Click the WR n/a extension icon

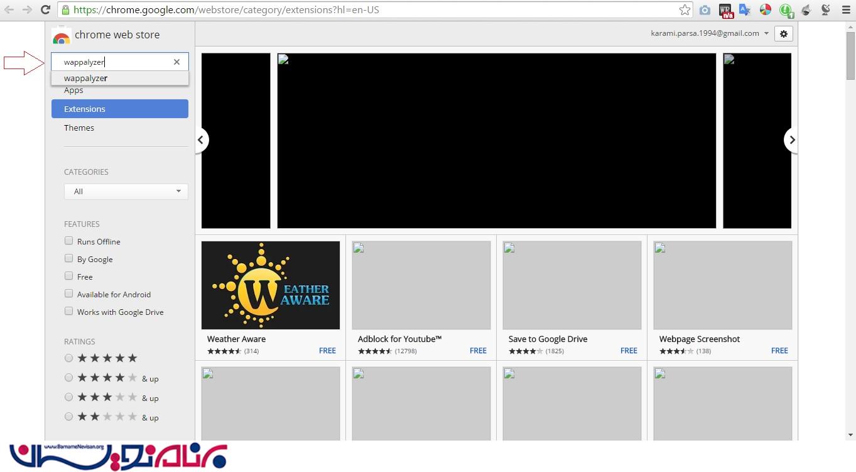(725, 10)
